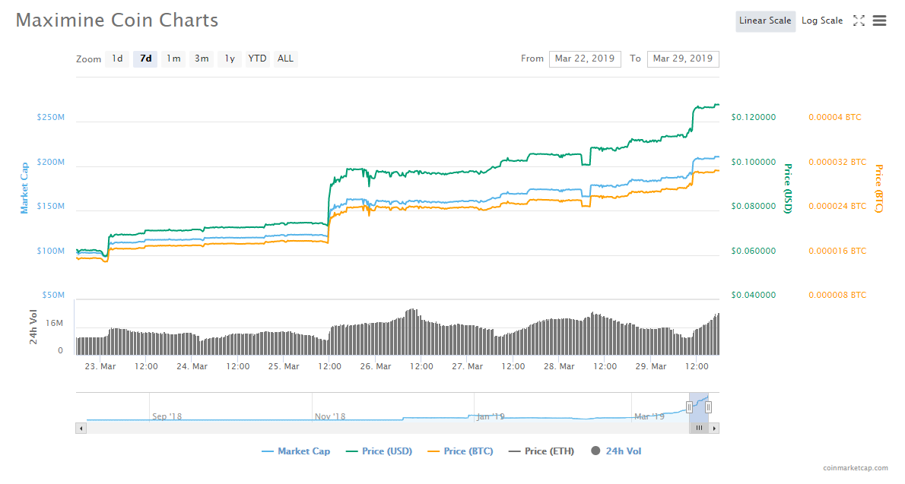
Task: Set zoom range to 7d
Action: [x=145, y=59]
